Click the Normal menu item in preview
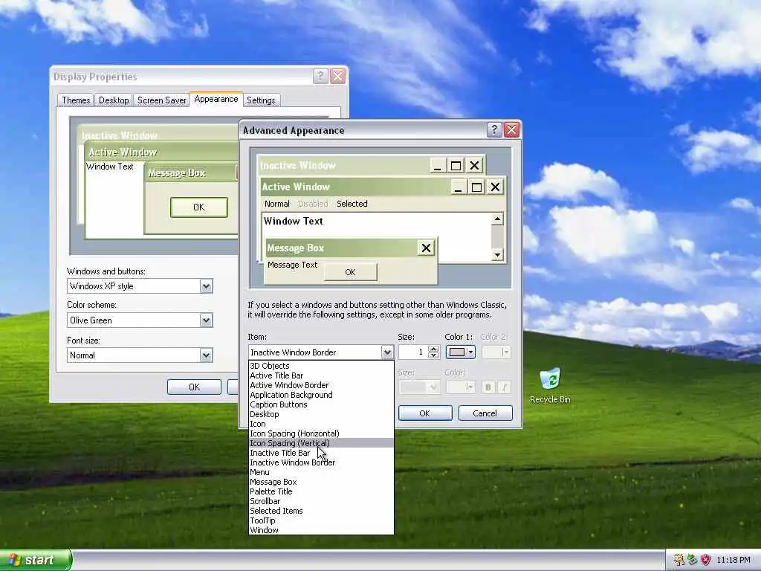761x571 pixels. [x=276, y=204]
